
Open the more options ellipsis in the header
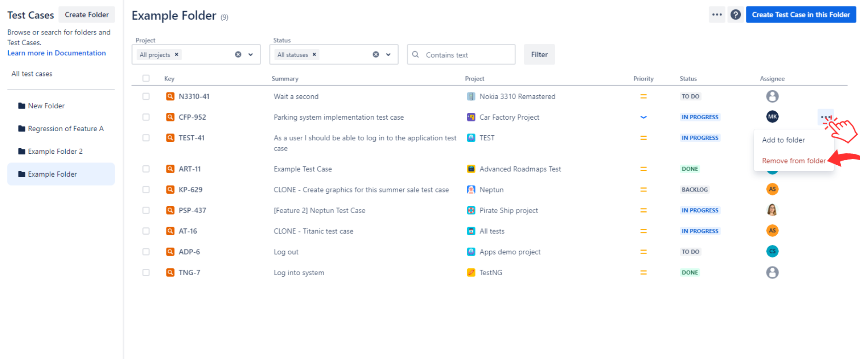point(717,15)
